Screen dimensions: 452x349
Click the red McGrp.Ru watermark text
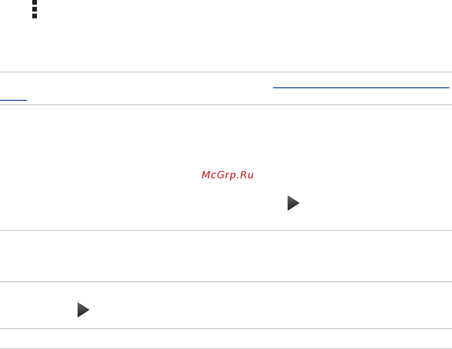pos(228,175)
